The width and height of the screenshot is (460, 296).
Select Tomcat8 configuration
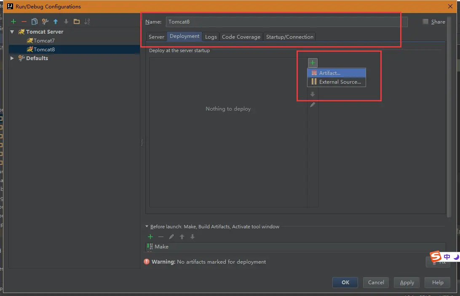(44, 49)
